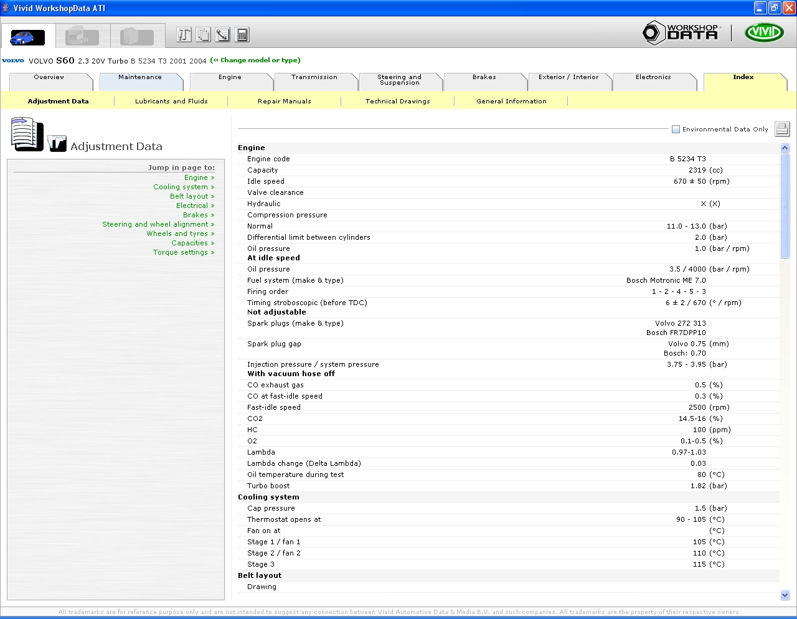Select the blue car vehicle tab
The height and width of the screenshot is (619, 797).
coord(28,36)
